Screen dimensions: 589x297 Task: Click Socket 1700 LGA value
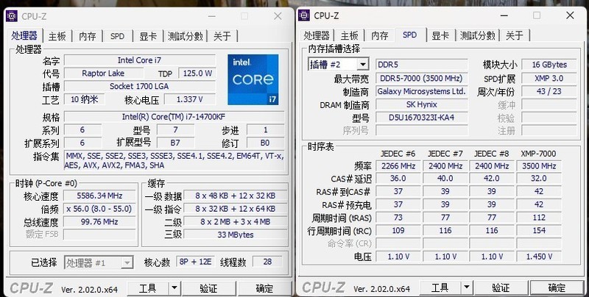140,86
